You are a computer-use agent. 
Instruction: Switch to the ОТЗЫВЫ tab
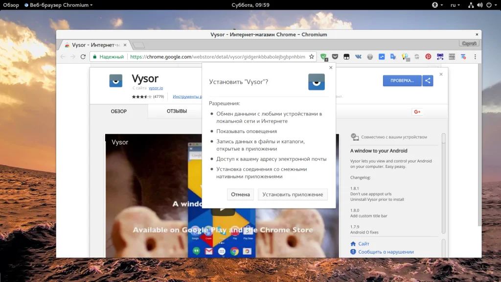pyautogui.click(x=177, y=111)
